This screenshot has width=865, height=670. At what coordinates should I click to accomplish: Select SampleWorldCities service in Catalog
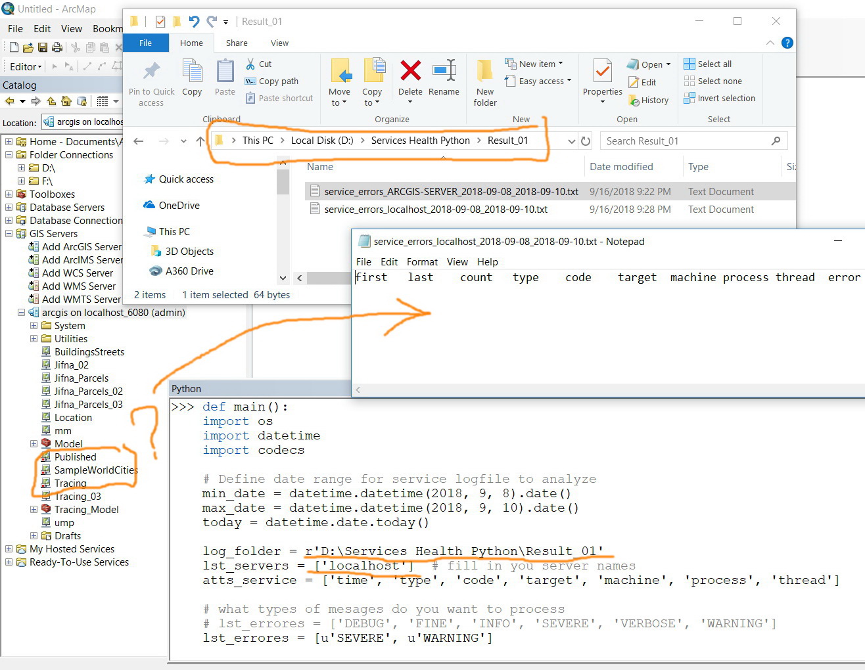click(x=89, y=470)
